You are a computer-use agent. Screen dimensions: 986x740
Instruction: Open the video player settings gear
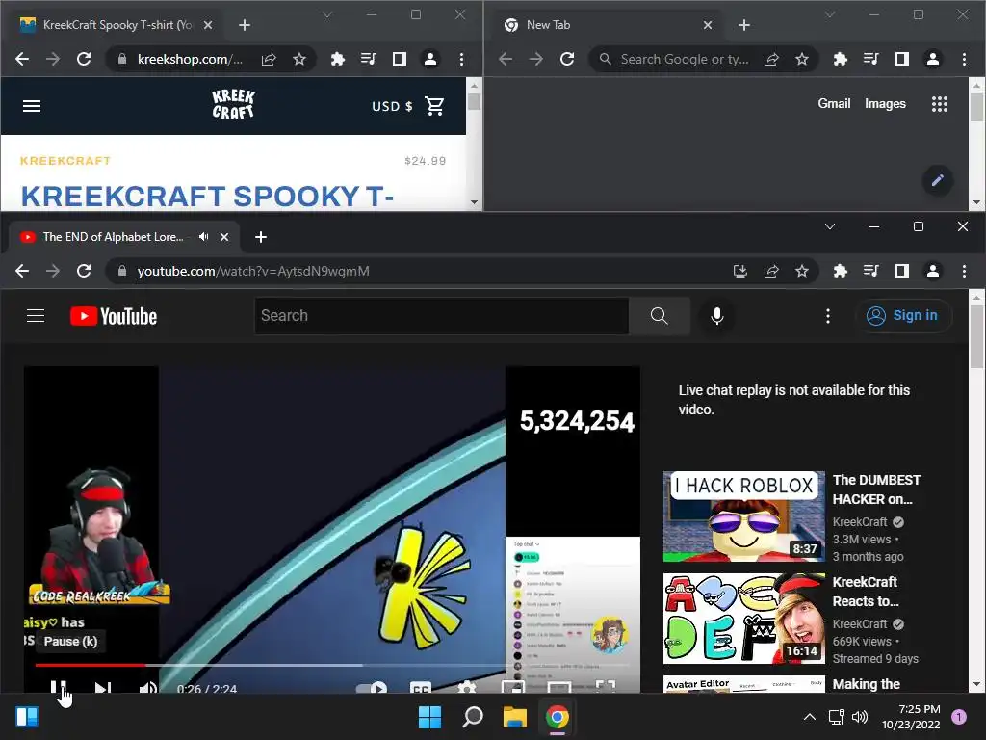click(x=467, y=687)
